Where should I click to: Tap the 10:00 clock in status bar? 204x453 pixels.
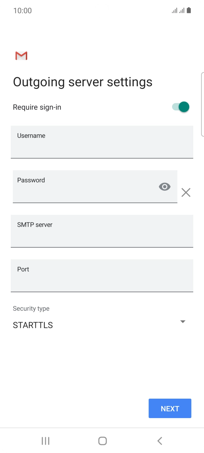23,10
